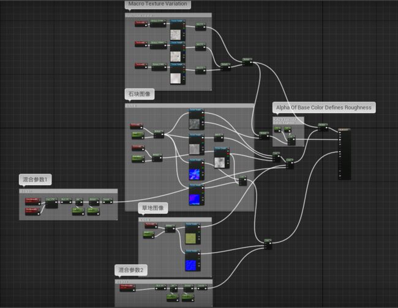Click the lowest texture thumbnail in Macro Texture Variation
The image size is (398, 308).
(x=175, y=78)
